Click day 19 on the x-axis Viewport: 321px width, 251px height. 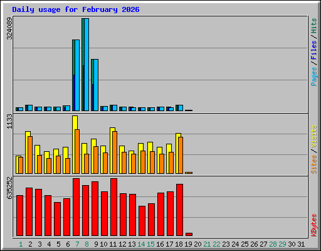(x=188, y=244)
